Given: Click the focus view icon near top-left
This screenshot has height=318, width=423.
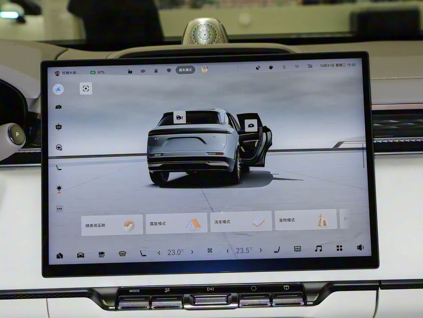Looking at the screenshot, I should (86, 88).
